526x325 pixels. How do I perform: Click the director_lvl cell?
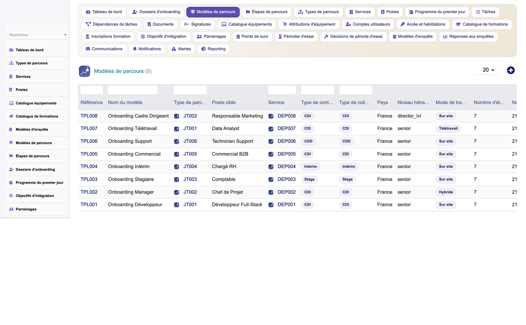click(x=409, y=116)
